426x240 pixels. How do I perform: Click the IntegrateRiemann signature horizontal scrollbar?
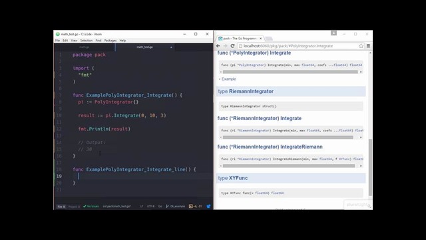(289, 166)
